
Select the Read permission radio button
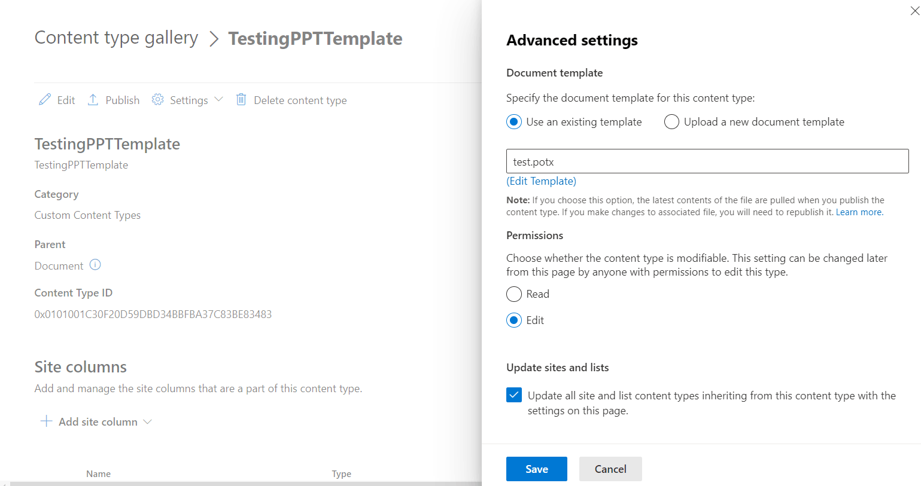(x=514, y=294)
